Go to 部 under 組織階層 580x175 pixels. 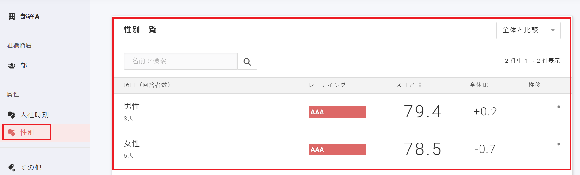pyautogui.click(x=24, y=66)
